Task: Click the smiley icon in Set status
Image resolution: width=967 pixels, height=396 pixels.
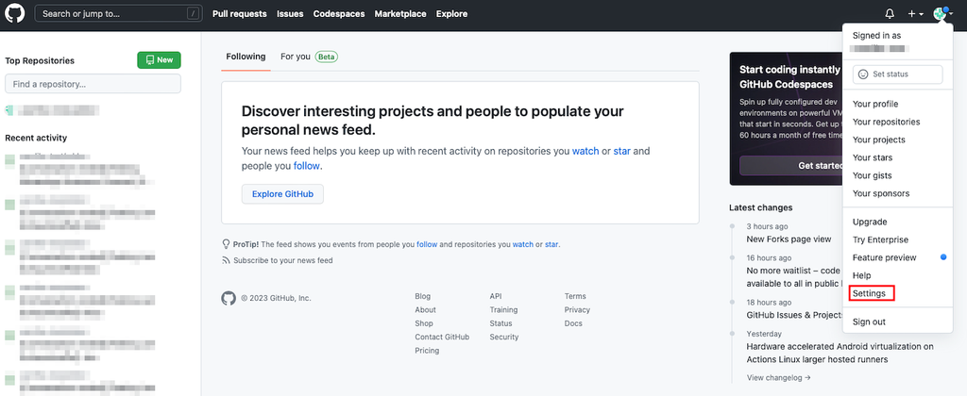Action: point(863,74)
